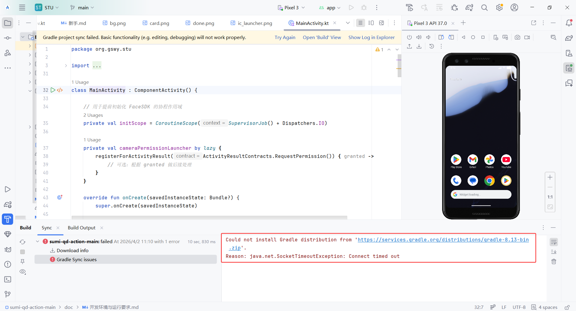Image resolution: width=576 pixels, height=311 pixels.
Task: Open the main branch dropdown
Action: click(82, 8)
